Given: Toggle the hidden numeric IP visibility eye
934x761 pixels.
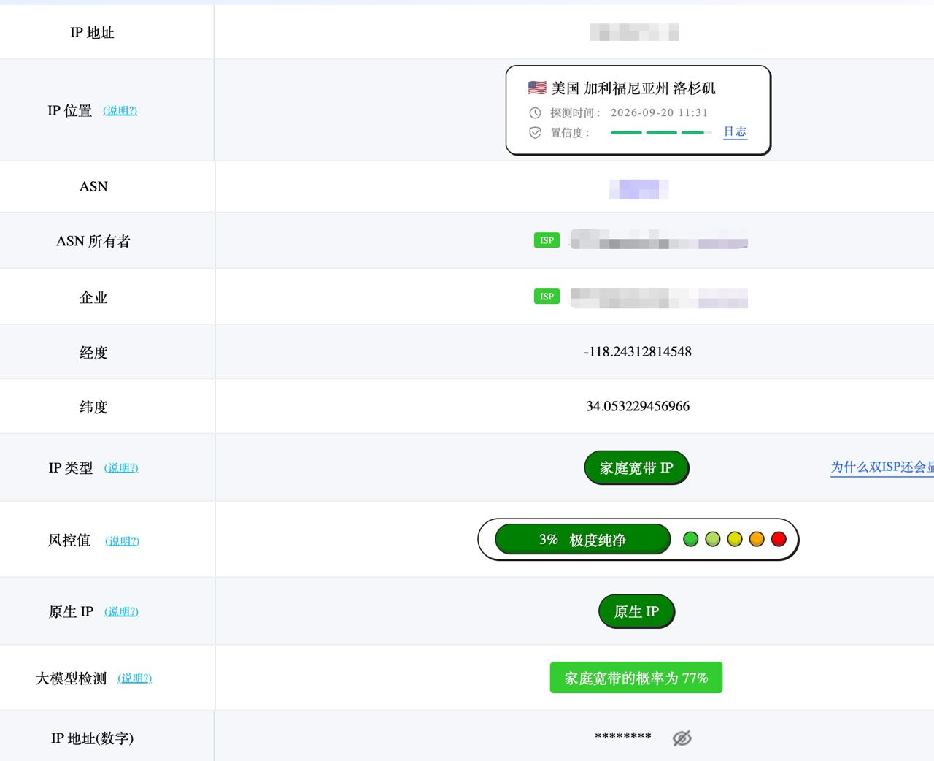Looking at the screenshot, I should [x=682, y=738].
